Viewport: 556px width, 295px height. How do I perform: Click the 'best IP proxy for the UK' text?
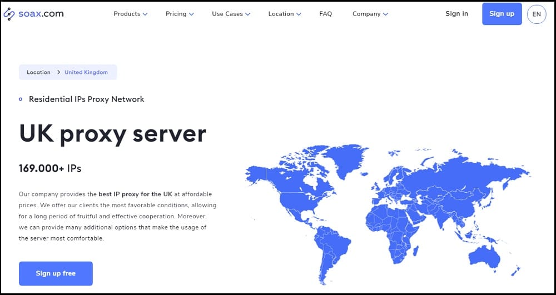point(135,194)
